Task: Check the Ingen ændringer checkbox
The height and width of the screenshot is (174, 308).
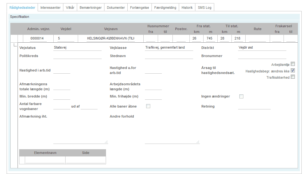Action: pos(241,97)
